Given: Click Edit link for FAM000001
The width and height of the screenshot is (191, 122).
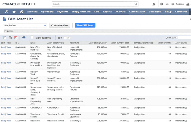Looking at the screenshot, I should [3, 47].
